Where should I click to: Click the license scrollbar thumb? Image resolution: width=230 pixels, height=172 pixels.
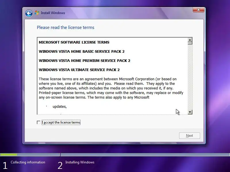pos(190,43)
